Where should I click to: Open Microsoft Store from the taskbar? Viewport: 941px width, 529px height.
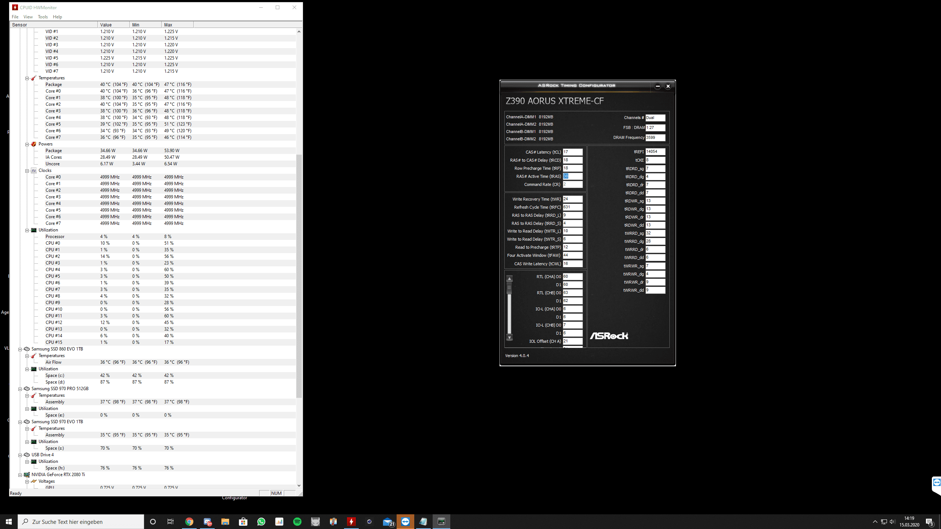(x=243, y=522)
